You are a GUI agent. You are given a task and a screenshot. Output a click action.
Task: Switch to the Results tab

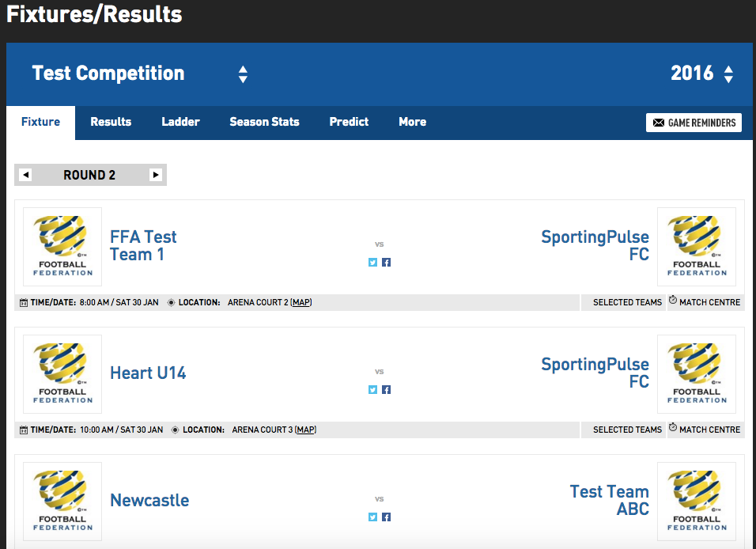[x=111, y=122]
